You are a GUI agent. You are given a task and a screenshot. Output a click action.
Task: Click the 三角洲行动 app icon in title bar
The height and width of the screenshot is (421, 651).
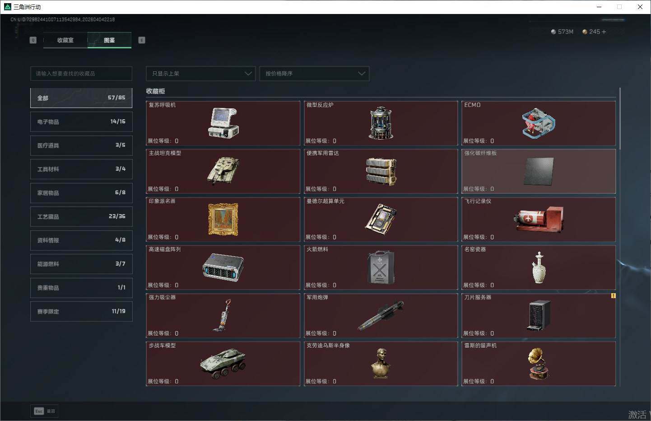pos(7,7)
